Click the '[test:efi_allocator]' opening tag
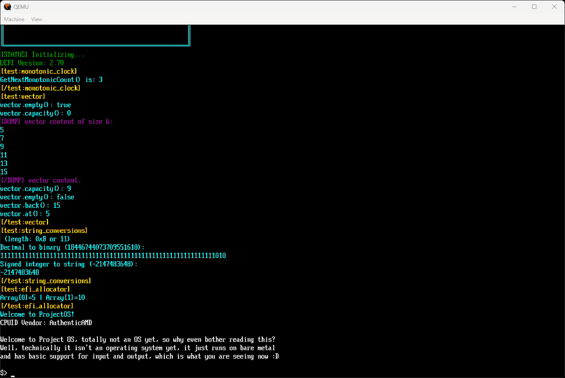 tap(35, 289)
